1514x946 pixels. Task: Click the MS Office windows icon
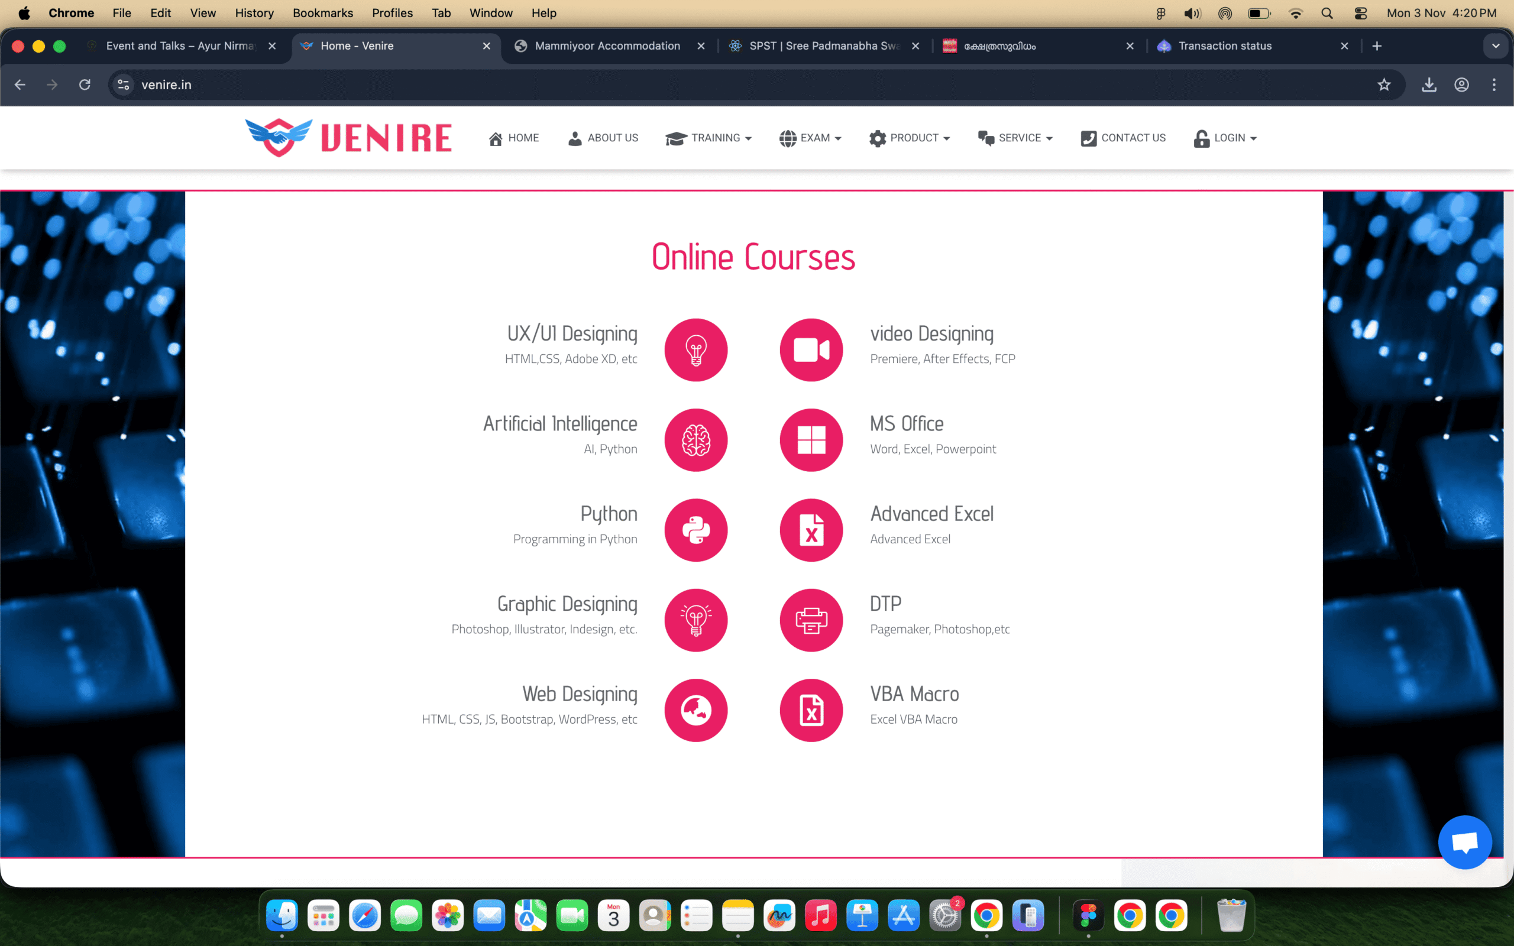tap(811, 440)
